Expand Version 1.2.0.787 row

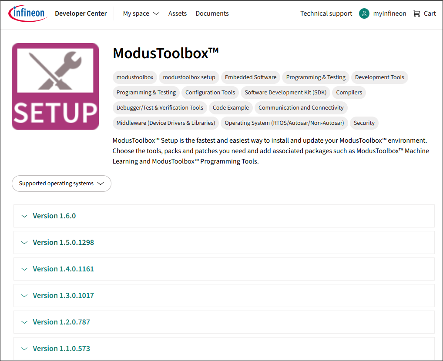pos(61,322)
